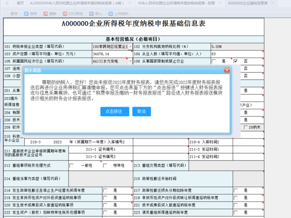
Task: Click the 上传资料 upload toolbar icon
Action: point(111,14)
